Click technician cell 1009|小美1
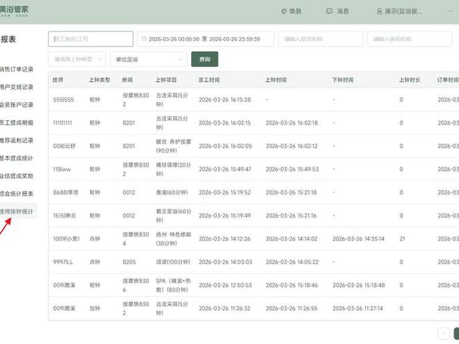The height and width of the screenshot is (344, 459). coord(66,239)
